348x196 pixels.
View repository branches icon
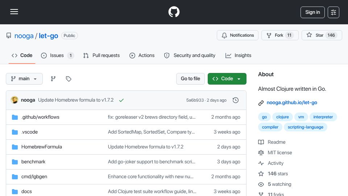coord(53,79)
